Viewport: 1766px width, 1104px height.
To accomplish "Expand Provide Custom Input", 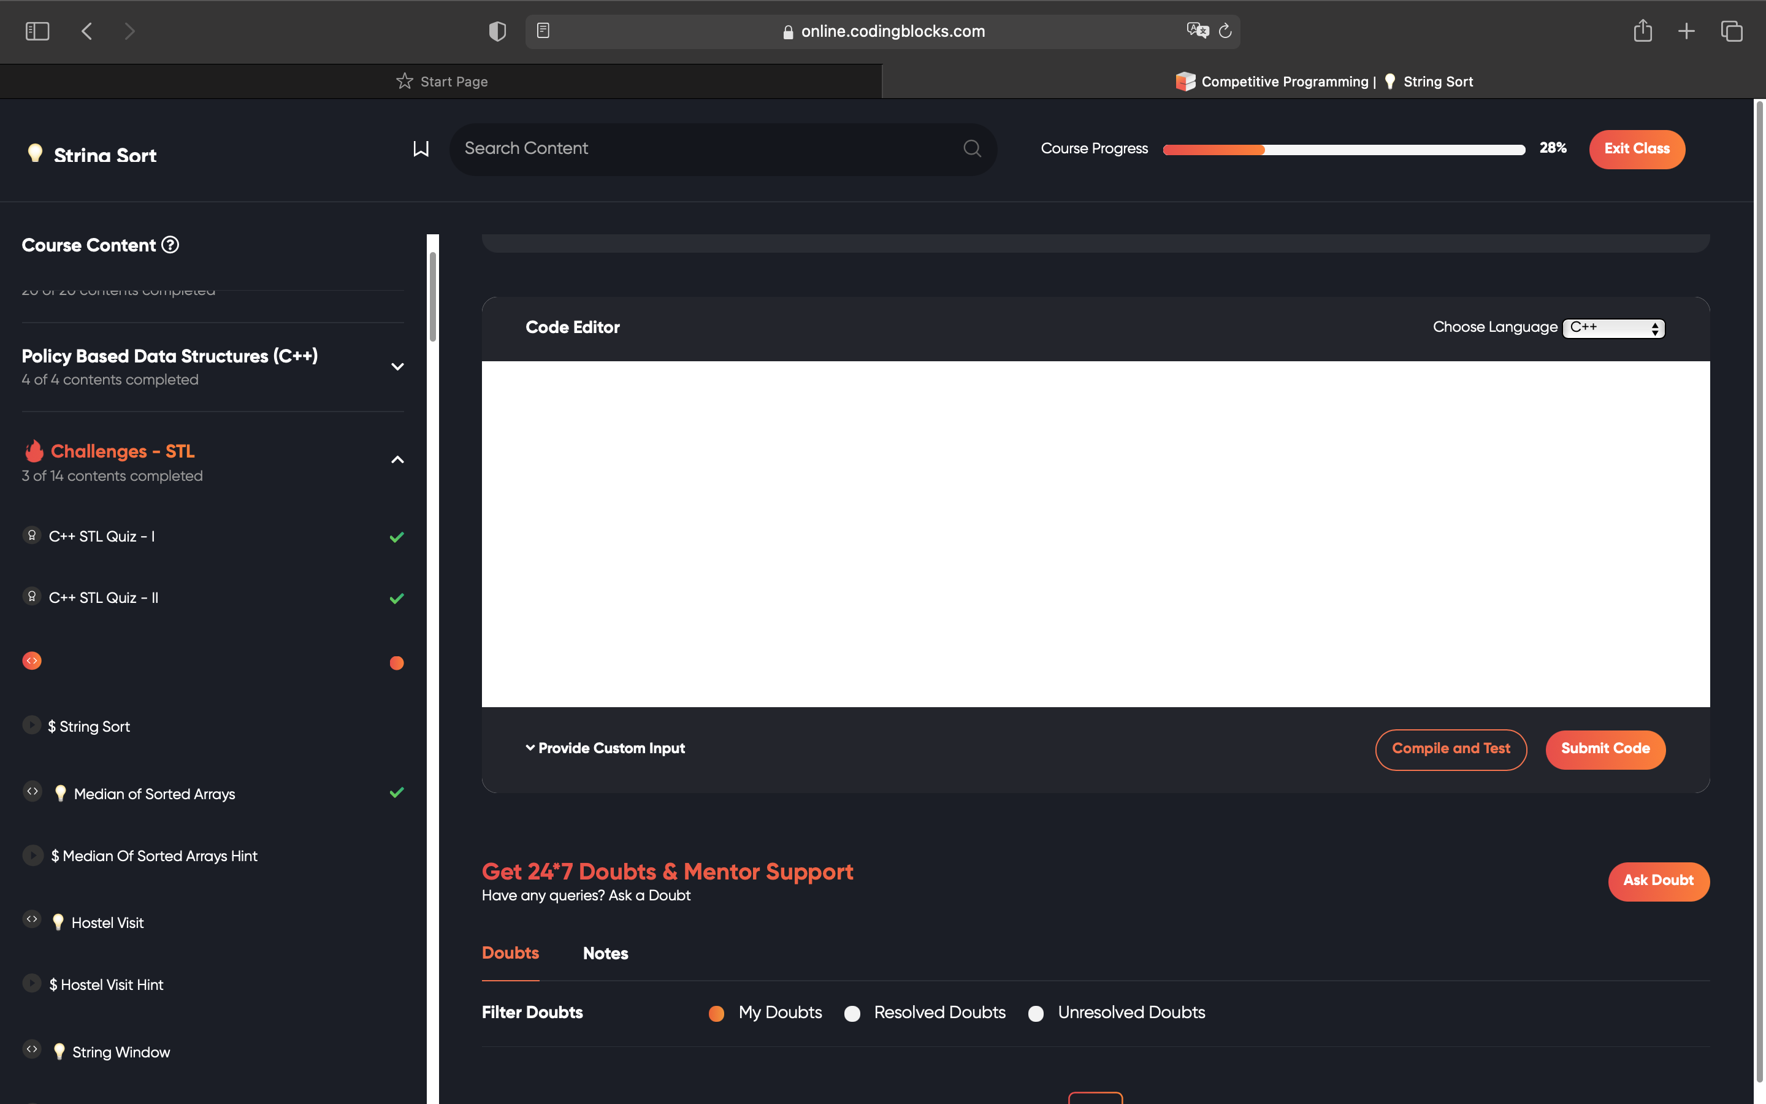I will [605, 748].
